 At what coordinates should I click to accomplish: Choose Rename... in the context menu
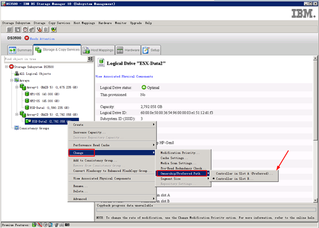coord(112,186)
